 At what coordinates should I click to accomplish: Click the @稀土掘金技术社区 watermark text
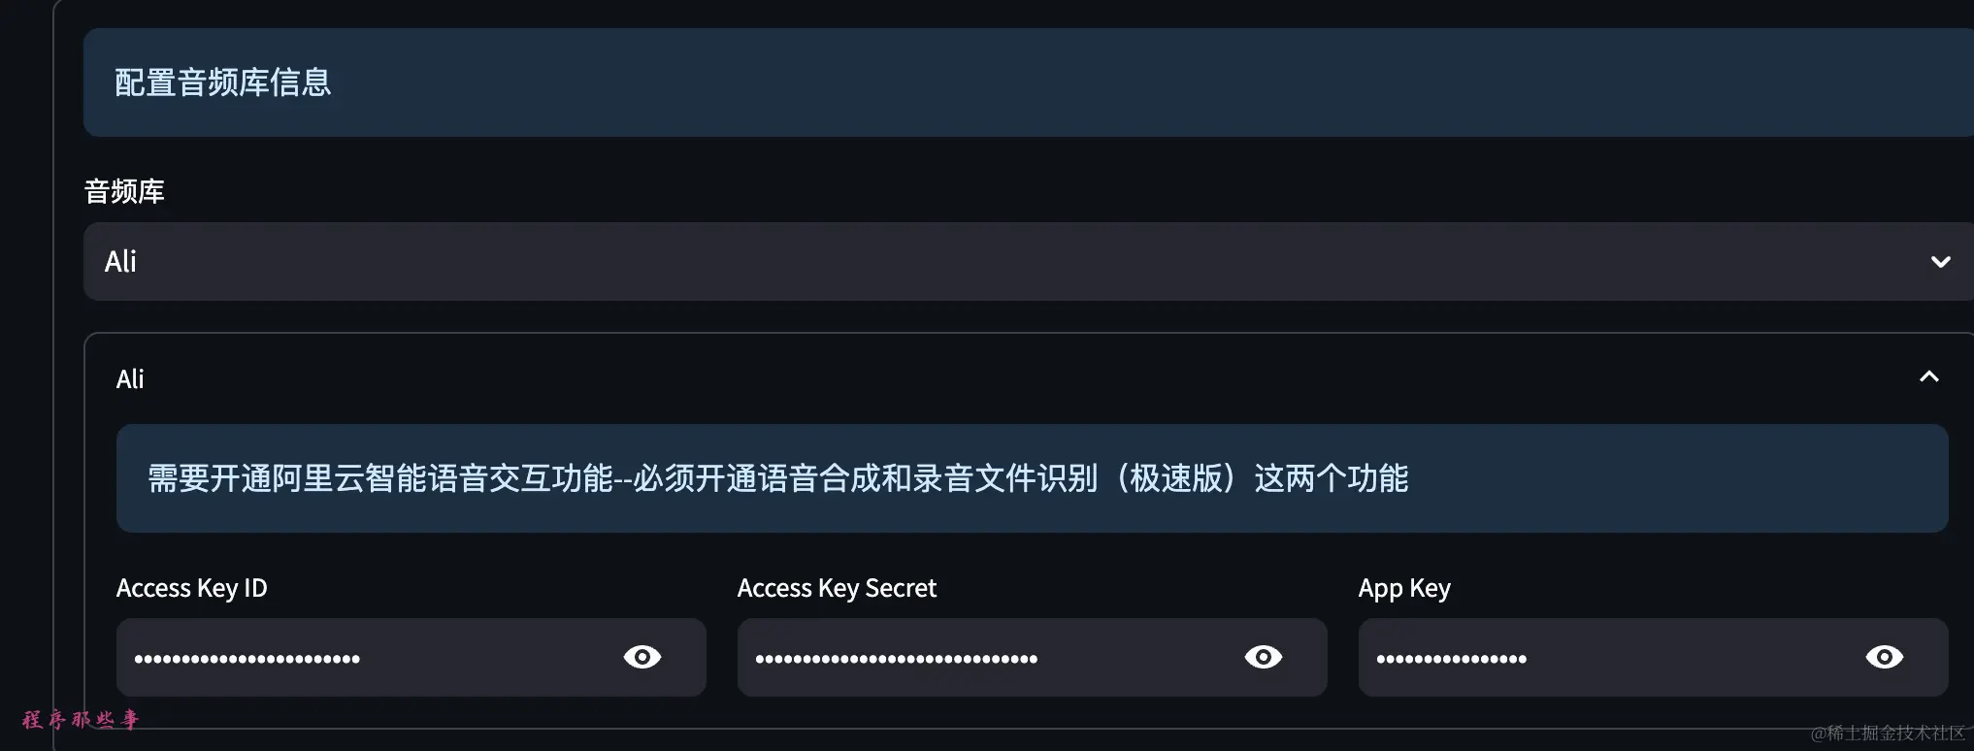tap(1888, 733)
